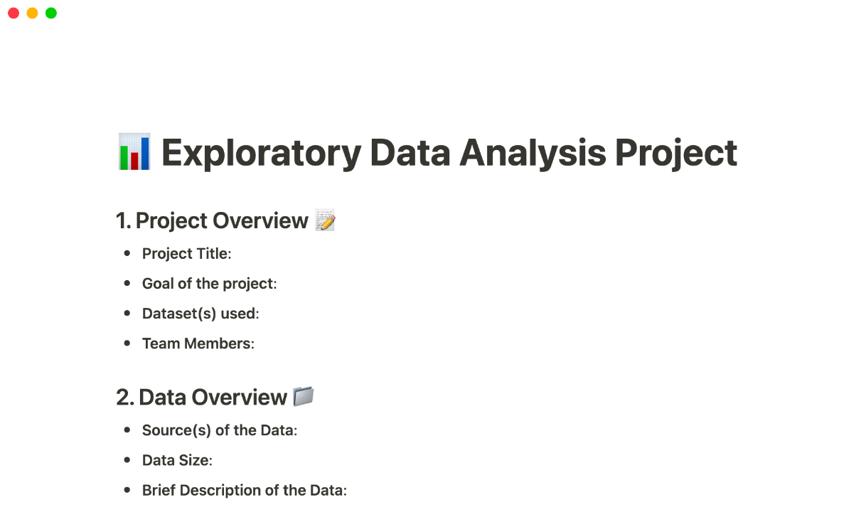Click the bar chart page icon
Screen dimensions: 861x512
pyautogui.click(x=134, y=152)
